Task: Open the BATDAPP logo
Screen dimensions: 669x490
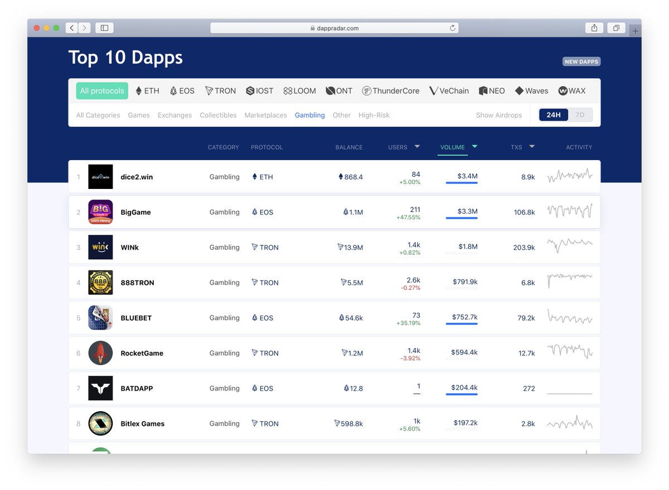Action: tap(100, 388)
